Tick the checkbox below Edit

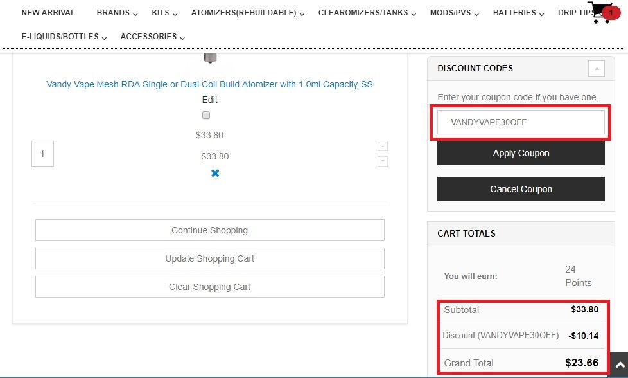pos(206,116)
